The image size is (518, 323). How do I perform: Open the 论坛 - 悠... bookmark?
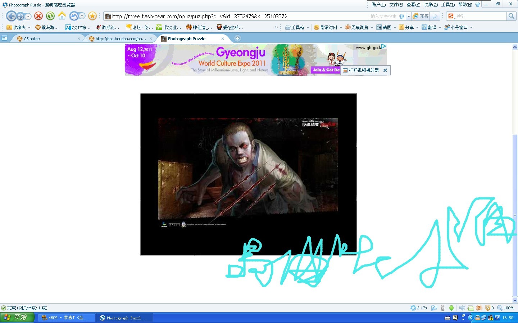(x=139, y=27)
